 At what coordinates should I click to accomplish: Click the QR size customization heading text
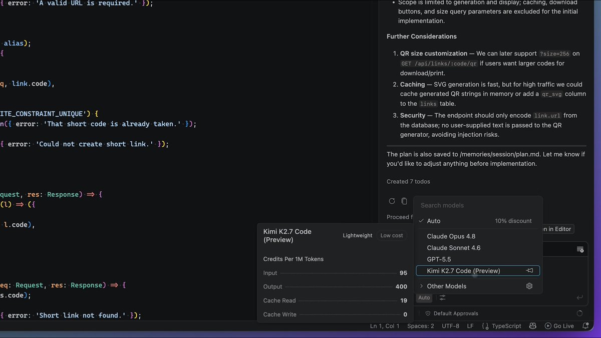434,54
